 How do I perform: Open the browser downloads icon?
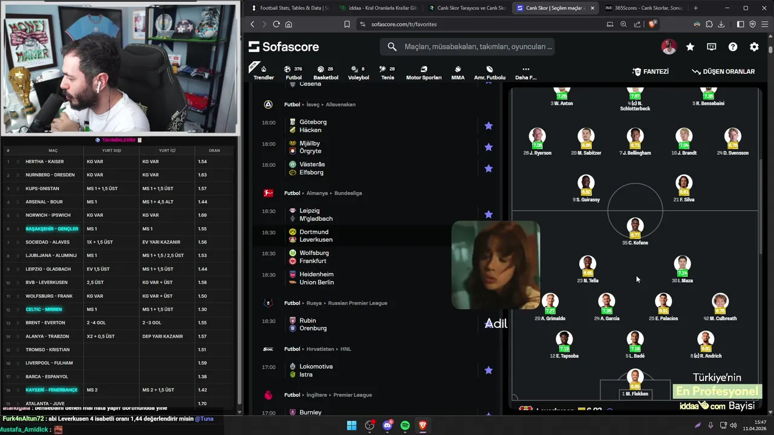721,24
